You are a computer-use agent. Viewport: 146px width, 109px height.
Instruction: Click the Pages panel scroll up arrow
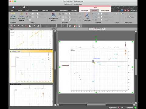55,31
